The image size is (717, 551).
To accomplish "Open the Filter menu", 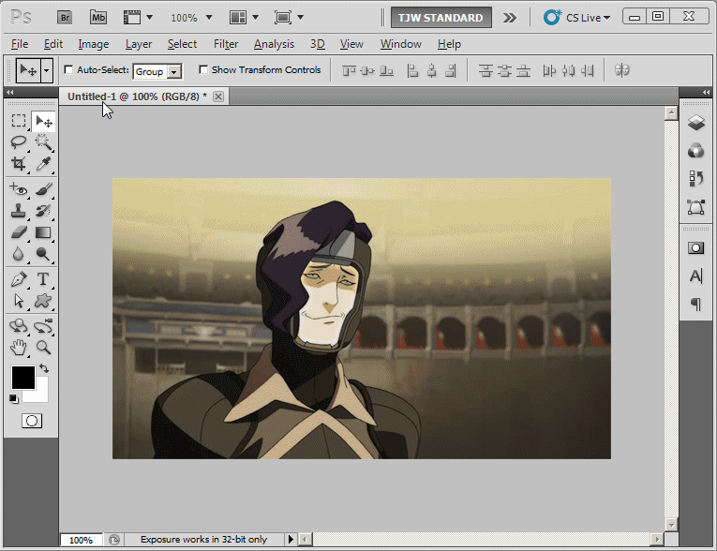I will point(226,44).
